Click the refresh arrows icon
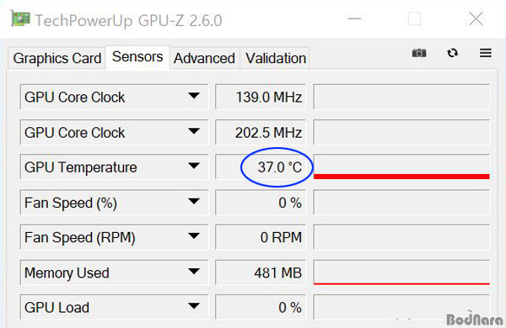This screenshot has height=328, width=506. point(452,53)
